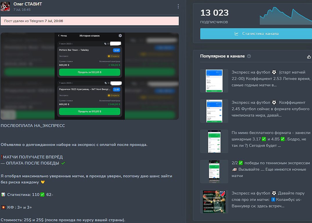
Task: Click the Пост удален из Telegram notice
Action: pyautogui.click(x=90, y=21)
